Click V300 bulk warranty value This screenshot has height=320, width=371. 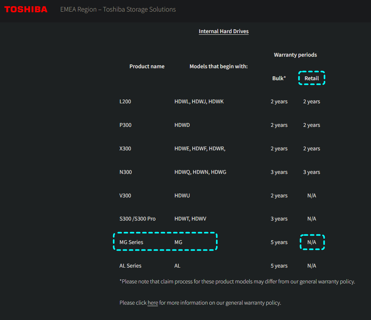[x=279, y=195]
